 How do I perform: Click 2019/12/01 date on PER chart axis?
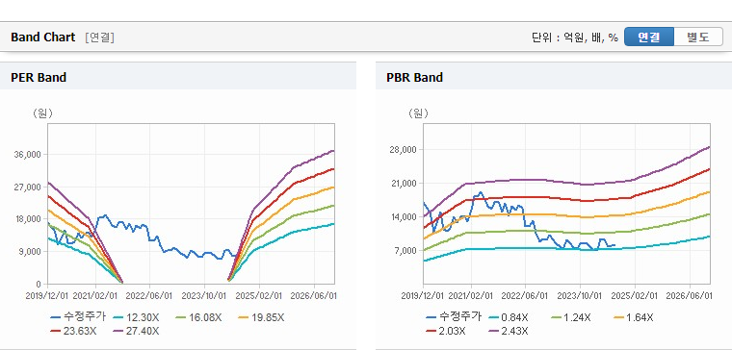(x=48, y=295)
